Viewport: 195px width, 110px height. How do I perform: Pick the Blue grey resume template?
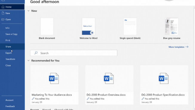(x=172, y=26)
